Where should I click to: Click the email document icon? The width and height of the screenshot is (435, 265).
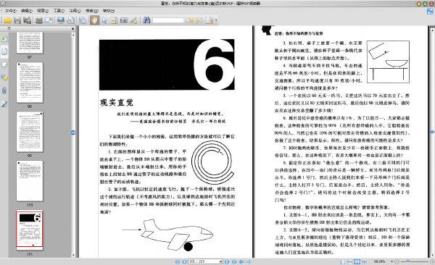49,20
